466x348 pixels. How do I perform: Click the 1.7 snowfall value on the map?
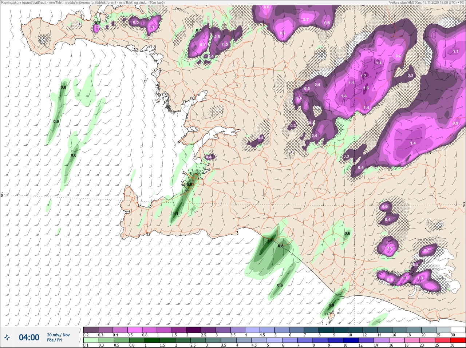coord(363,76)
